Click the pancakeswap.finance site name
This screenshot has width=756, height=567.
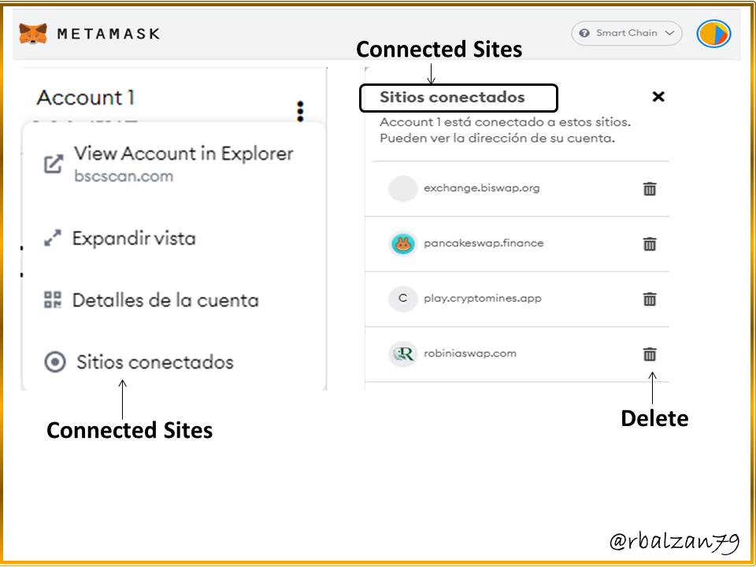point(484,243)
